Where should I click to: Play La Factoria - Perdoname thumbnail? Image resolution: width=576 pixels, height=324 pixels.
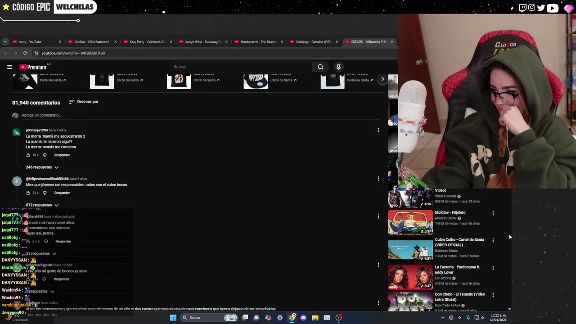410,277
